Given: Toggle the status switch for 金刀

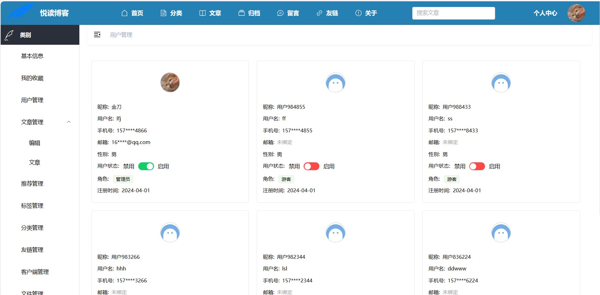Looking at the screenshot, I should (x=146, y=166).
